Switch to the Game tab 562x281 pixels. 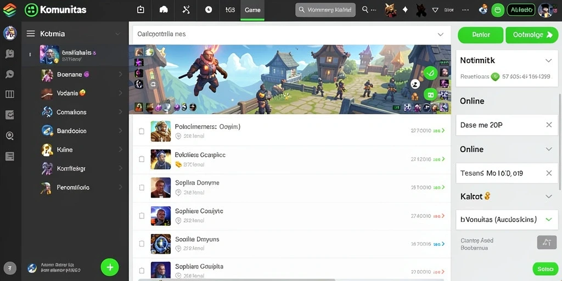pyautogui.click(x=252, y=10)
